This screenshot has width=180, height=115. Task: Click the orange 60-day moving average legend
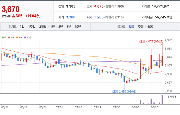pos(19,37)
